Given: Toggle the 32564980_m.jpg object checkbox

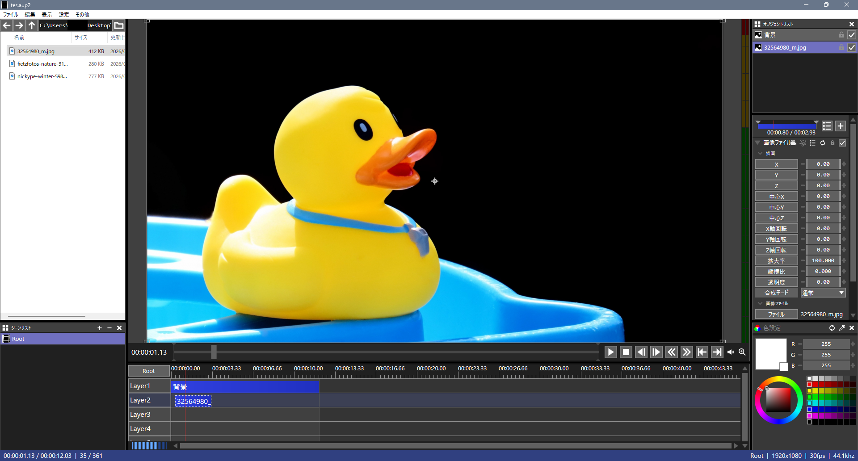Looking at the screenshot, I should coord(852,47).
